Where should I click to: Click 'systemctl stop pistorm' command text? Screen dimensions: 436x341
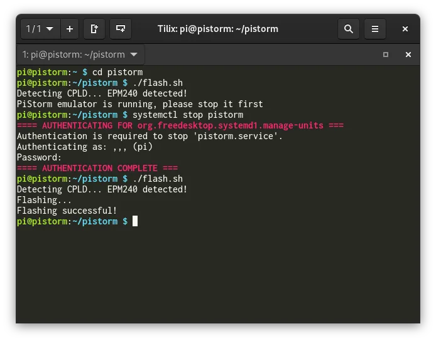pos(188,115)
